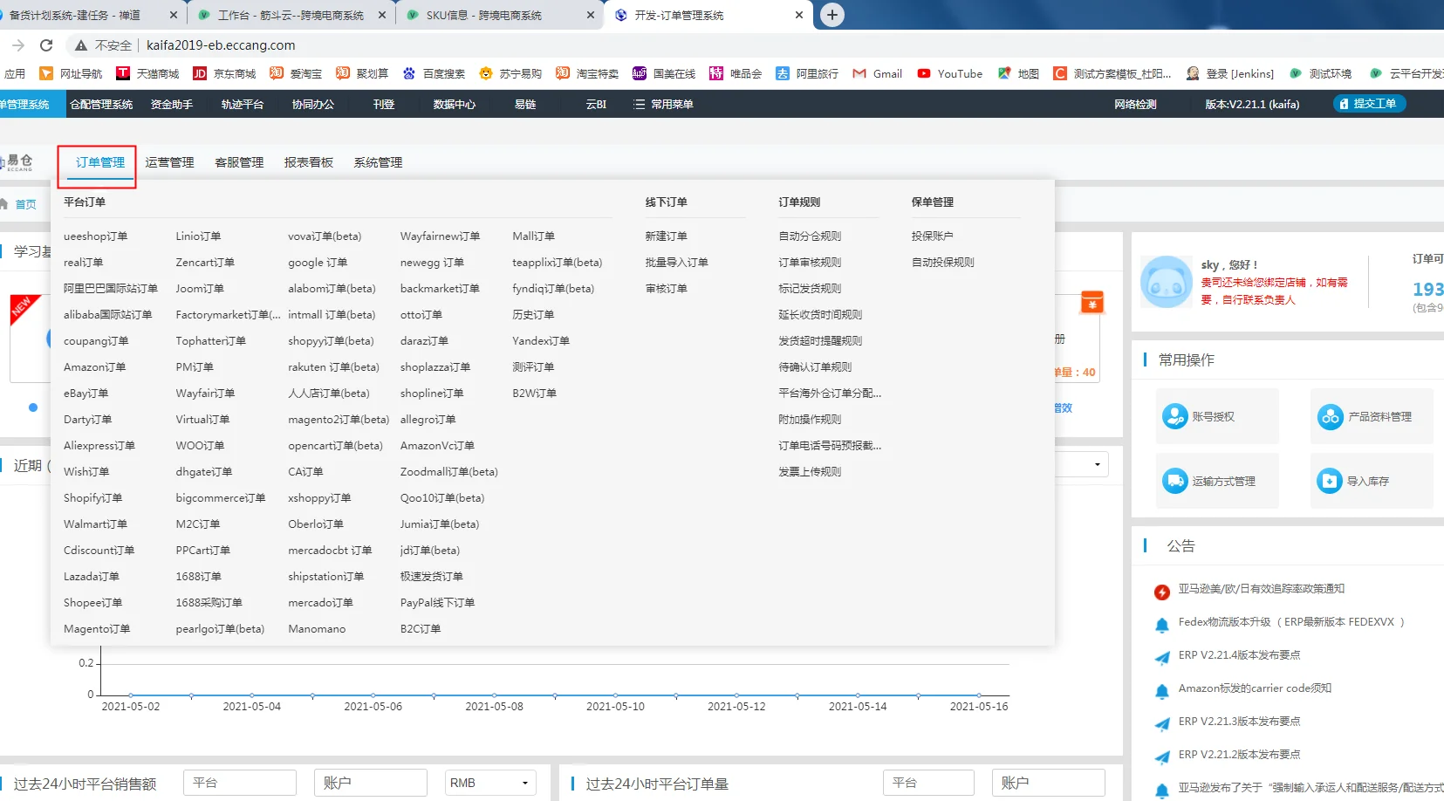
Task: Open 数据中心 in top navigation
Action: click(455, 104)
